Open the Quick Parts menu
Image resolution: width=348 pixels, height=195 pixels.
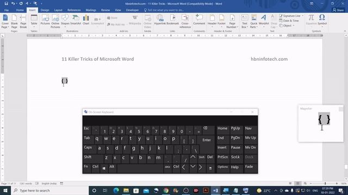254,22
